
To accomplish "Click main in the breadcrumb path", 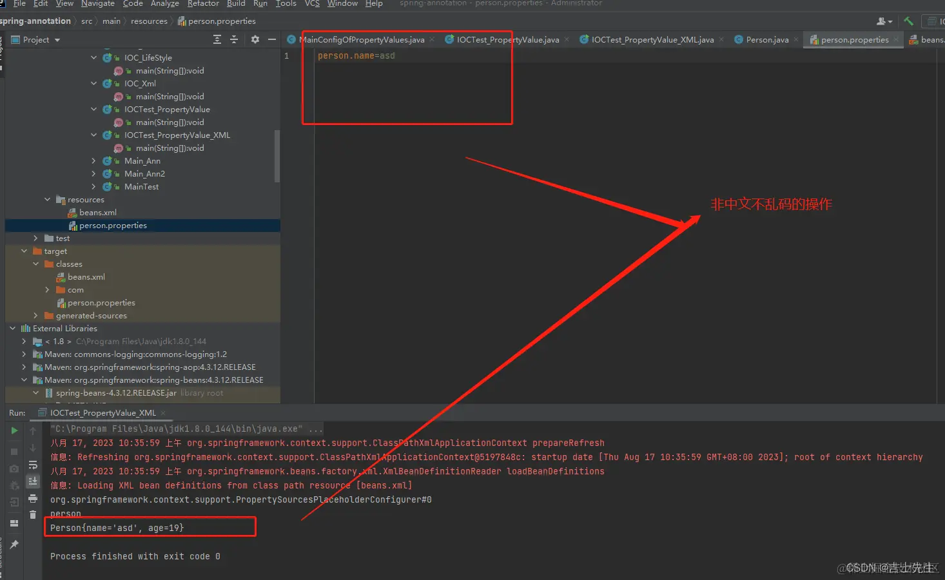I will tap(112, 21).
